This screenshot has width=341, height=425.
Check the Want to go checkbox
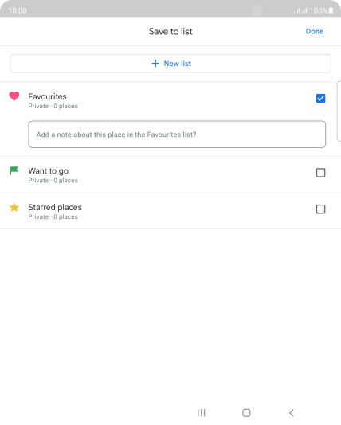(320, 173)
